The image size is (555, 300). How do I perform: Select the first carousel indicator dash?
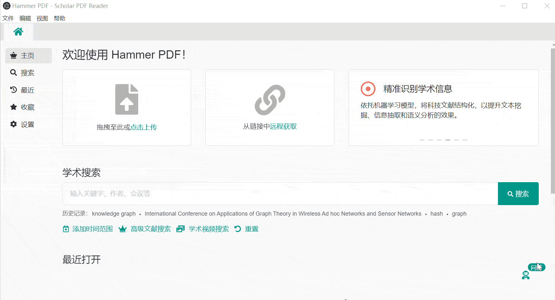click(x=422, y=140)
